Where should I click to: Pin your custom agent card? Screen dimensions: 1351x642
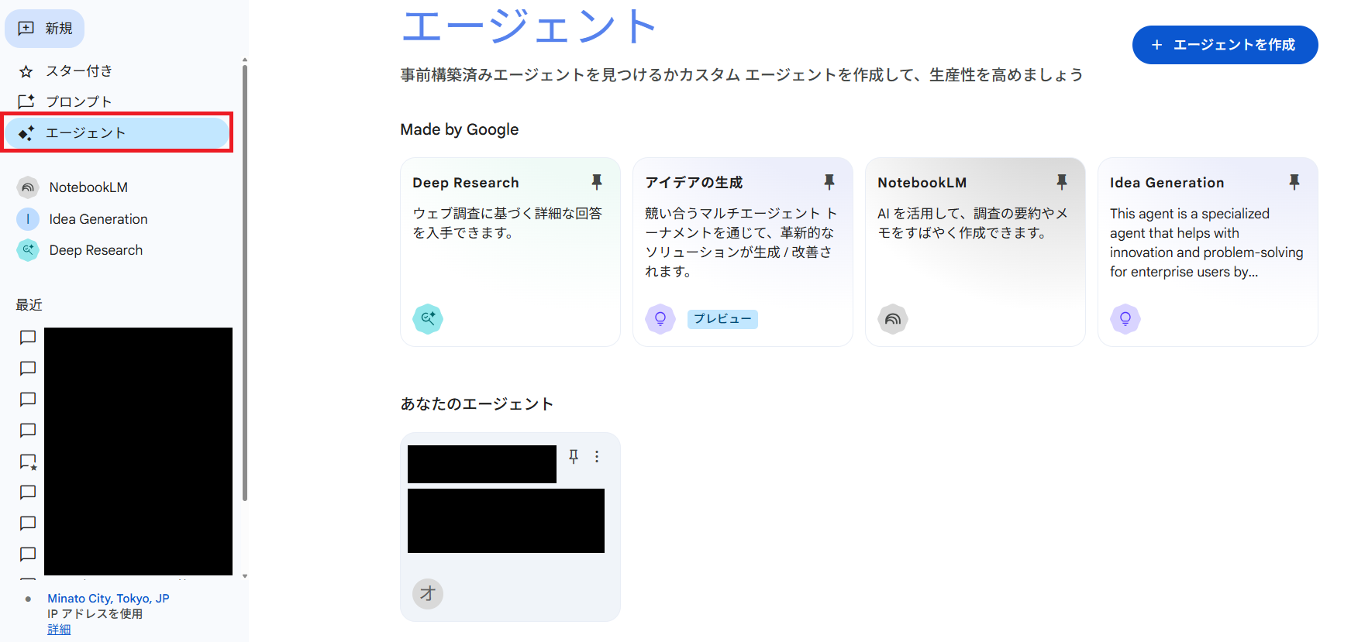pyautogui.click(x=574, y=457)
